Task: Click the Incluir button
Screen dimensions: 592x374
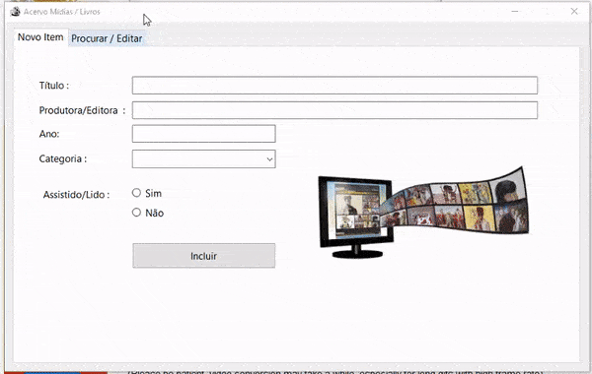Action: pyautogui.click(x=204, y=256)
